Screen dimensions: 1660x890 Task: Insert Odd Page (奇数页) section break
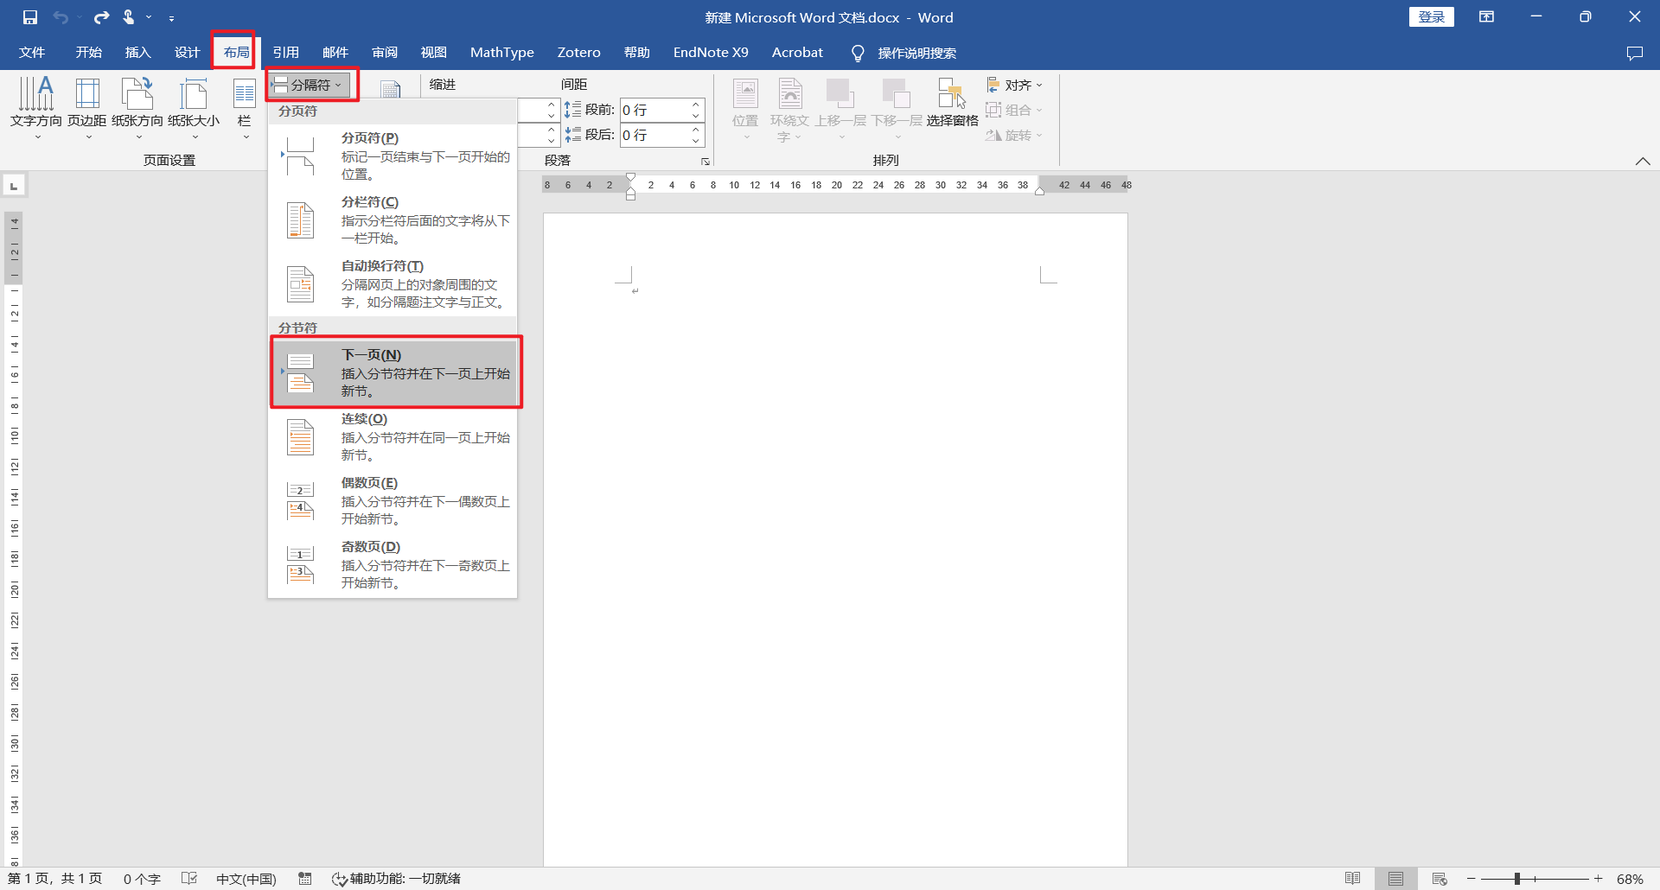393,565
